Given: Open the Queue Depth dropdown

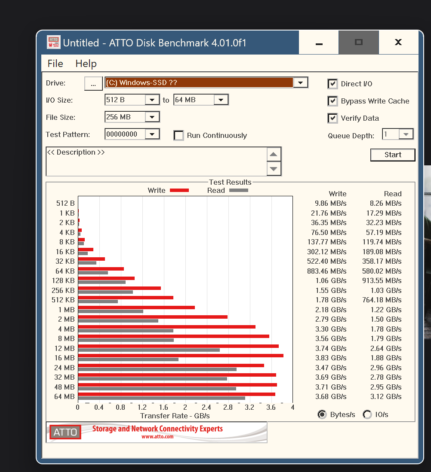Looking at the screenshot, I should click(x=406, y=134).
